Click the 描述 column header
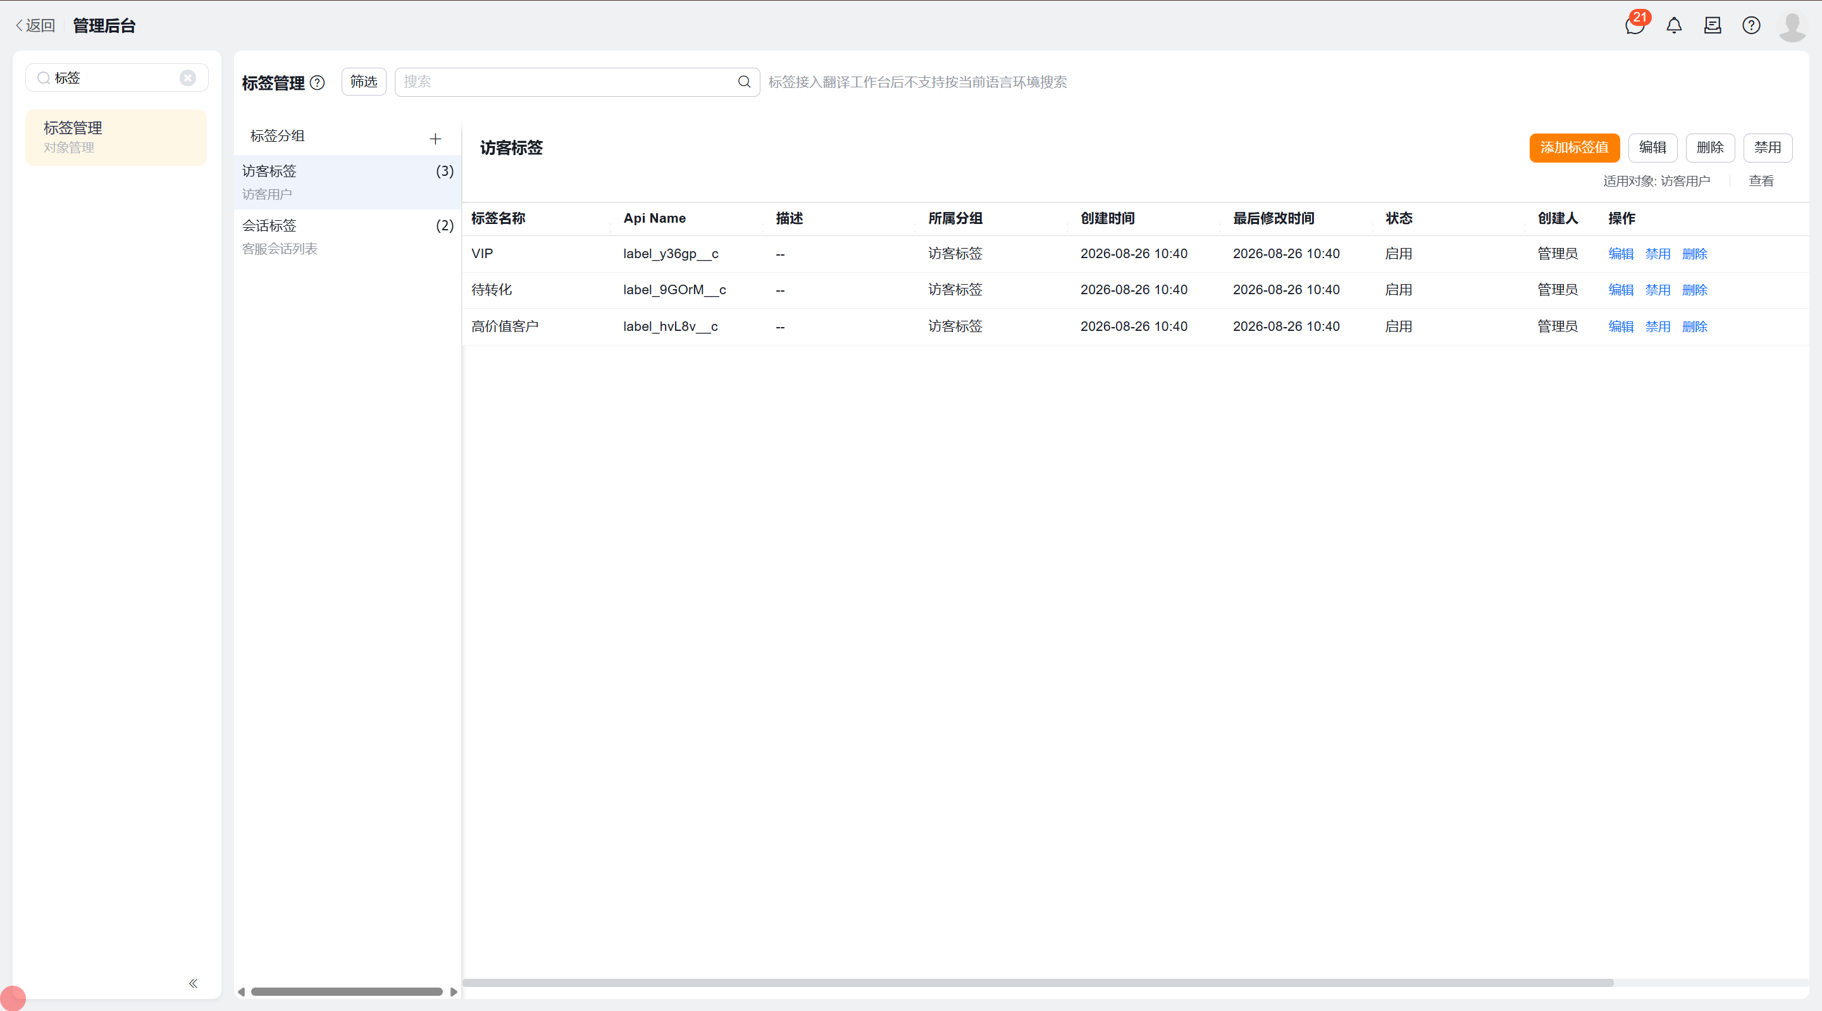Screen dimensions: 1822x1011 point(790,219)
